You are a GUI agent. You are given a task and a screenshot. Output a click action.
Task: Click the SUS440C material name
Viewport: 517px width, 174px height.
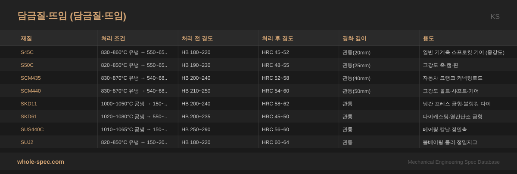pos(32,129)
